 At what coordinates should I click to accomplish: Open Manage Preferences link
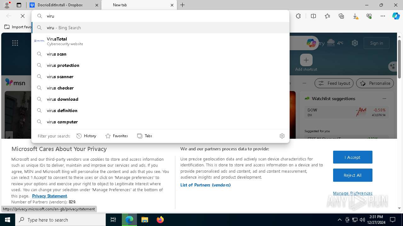353,193
